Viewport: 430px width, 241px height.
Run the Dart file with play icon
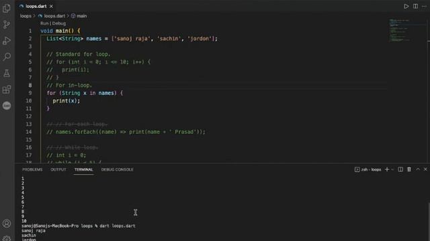pyautogui.click(x=406, y=6)
